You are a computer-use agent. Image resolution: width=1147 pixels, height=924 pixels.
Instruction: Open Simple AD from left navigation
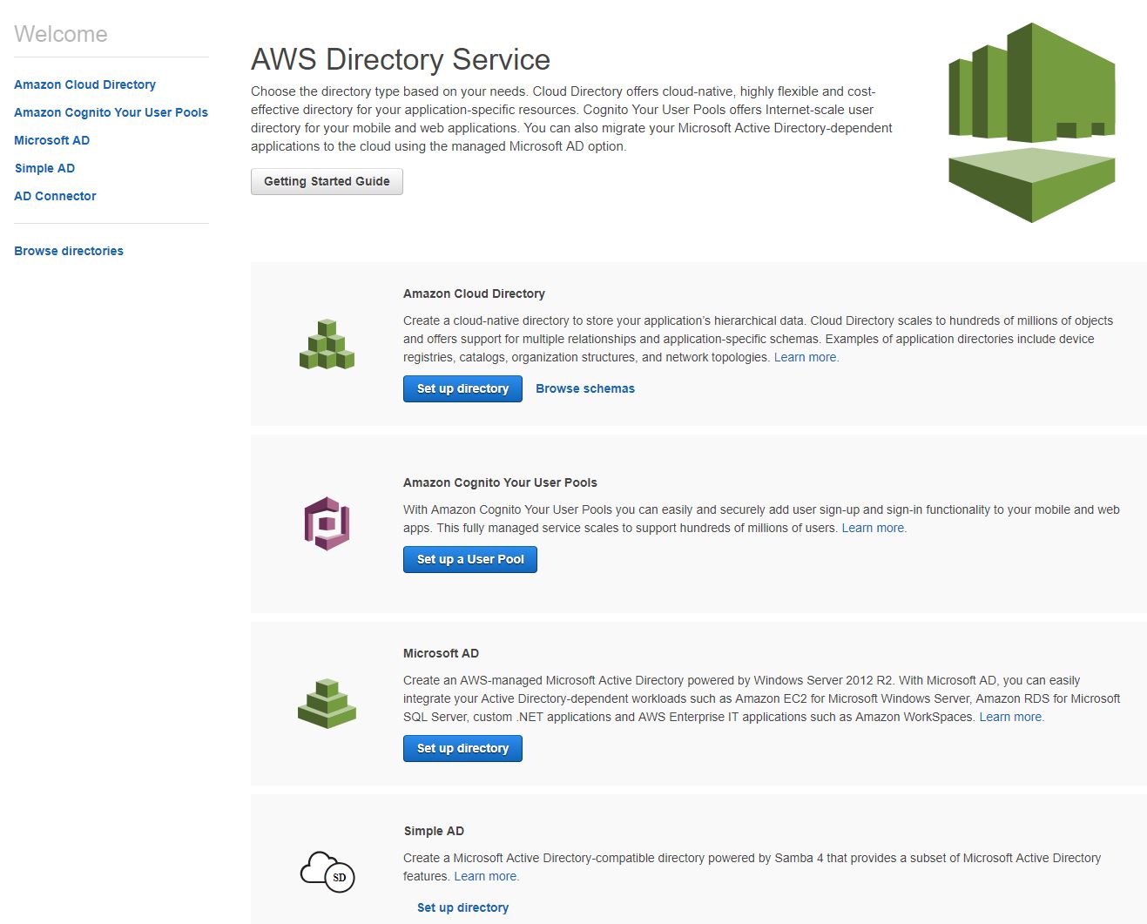pyautogui.click(x=44, y=168)
